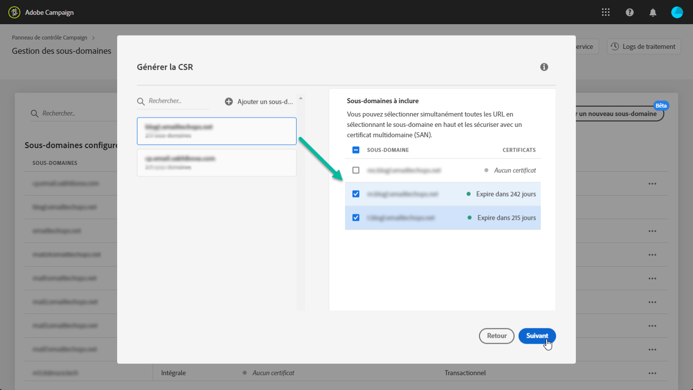
Task: Go to Panneau de contrôle Campaign breadcrumb
Action: [x=49, y=38]
